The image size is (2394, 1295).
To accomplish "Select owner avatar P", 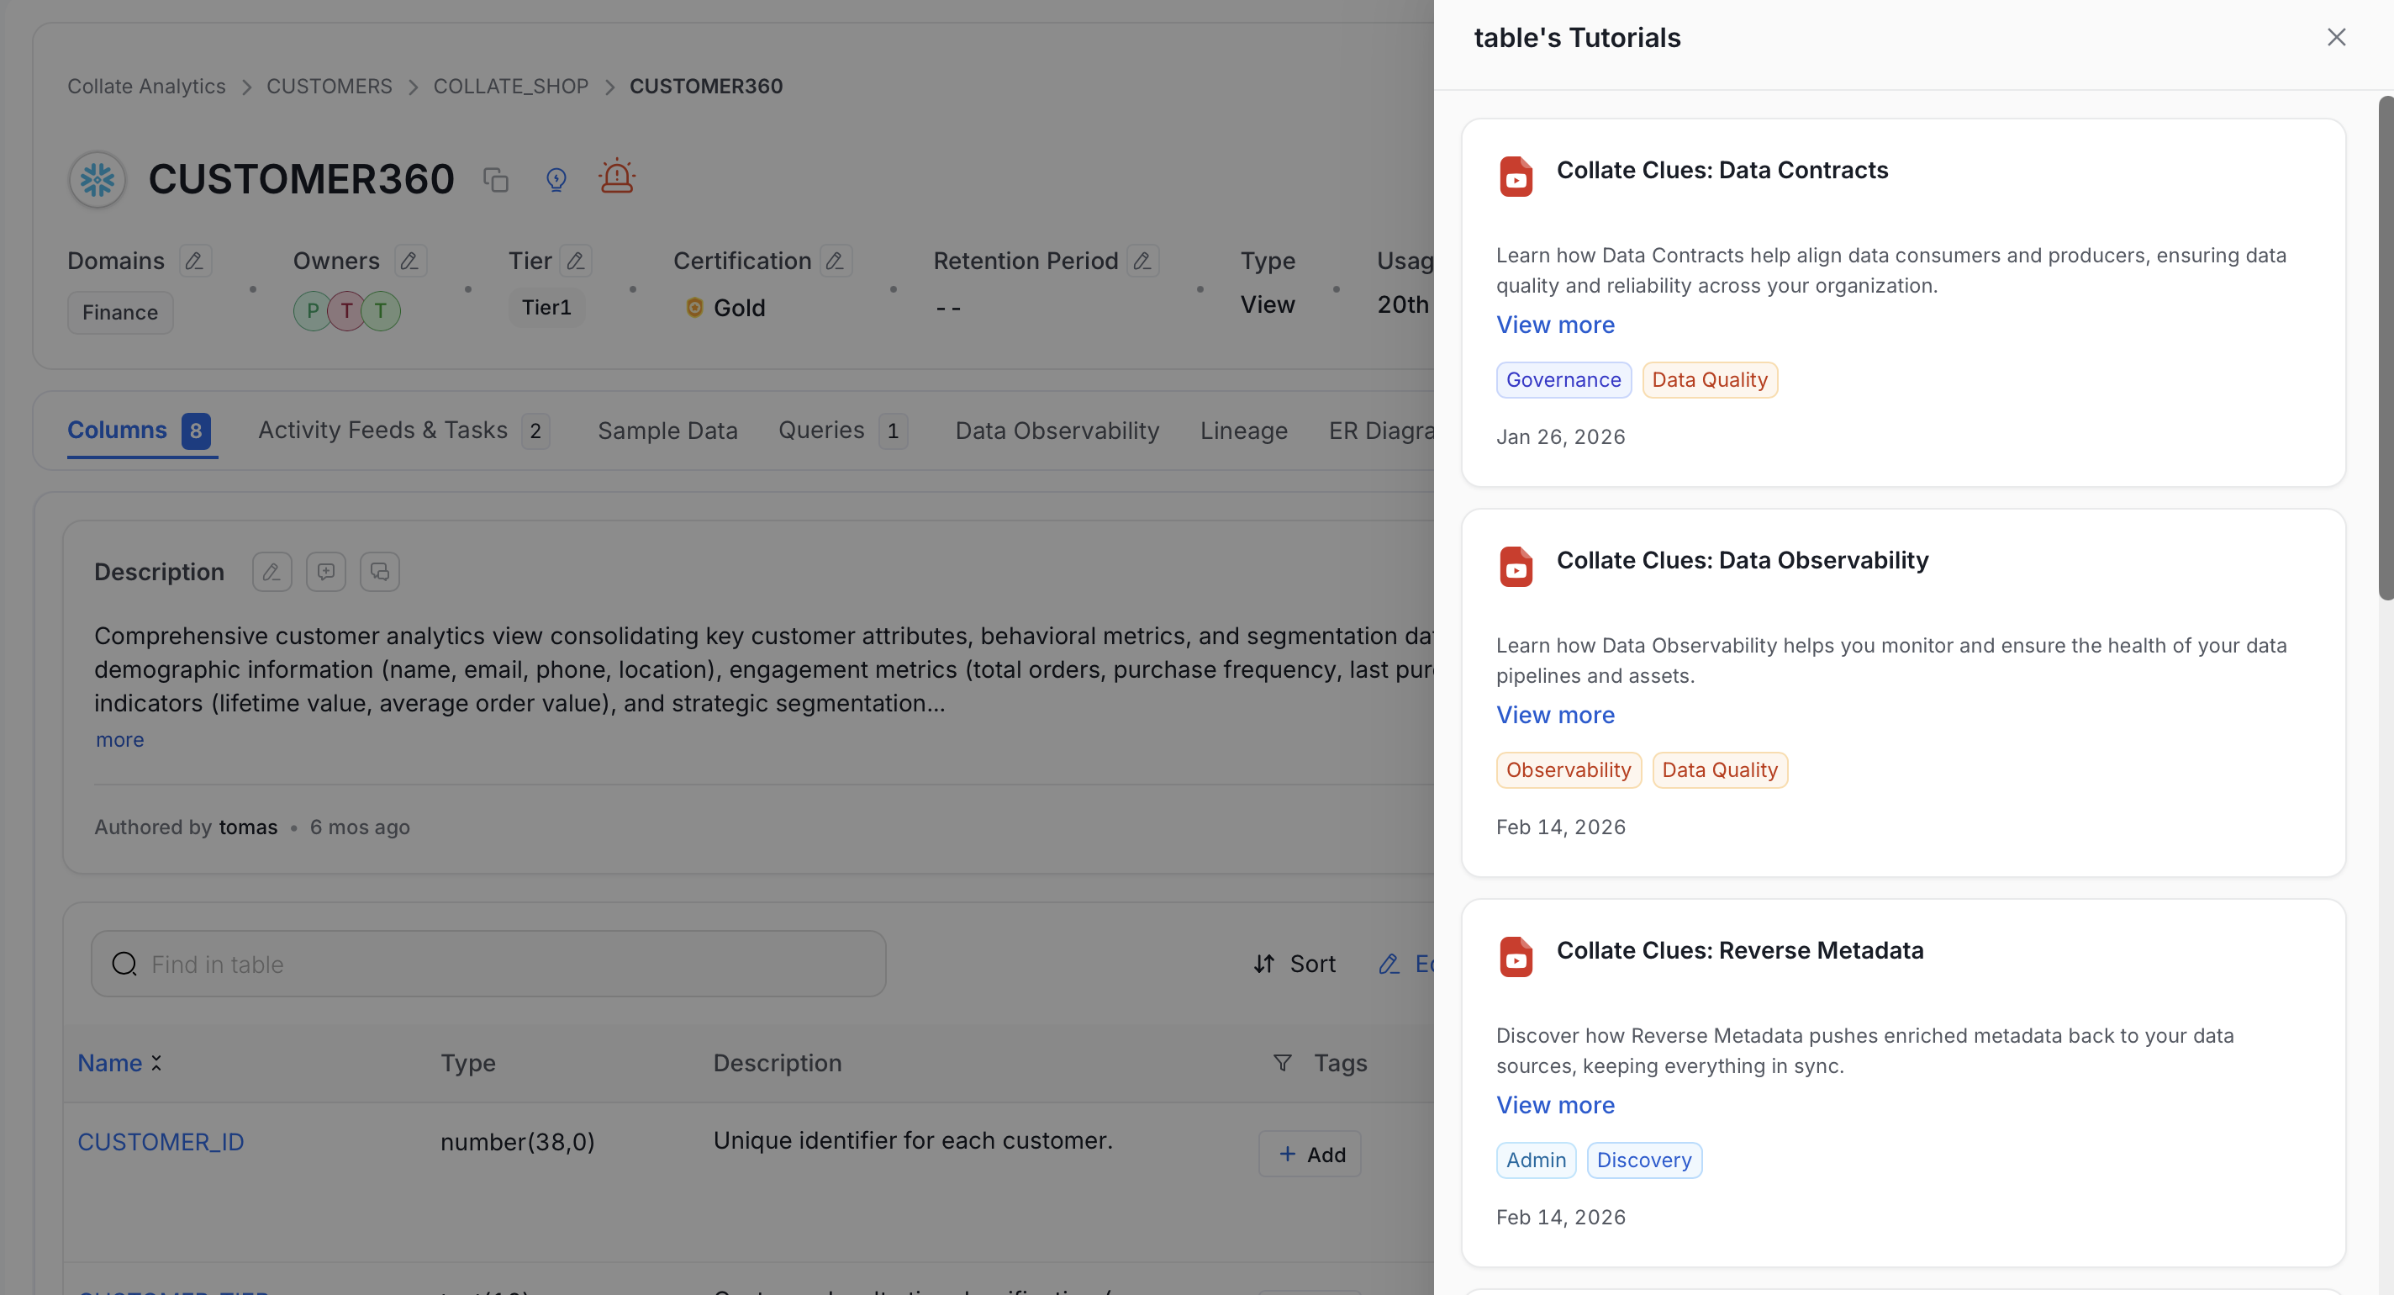I will [x=312, y=310].
